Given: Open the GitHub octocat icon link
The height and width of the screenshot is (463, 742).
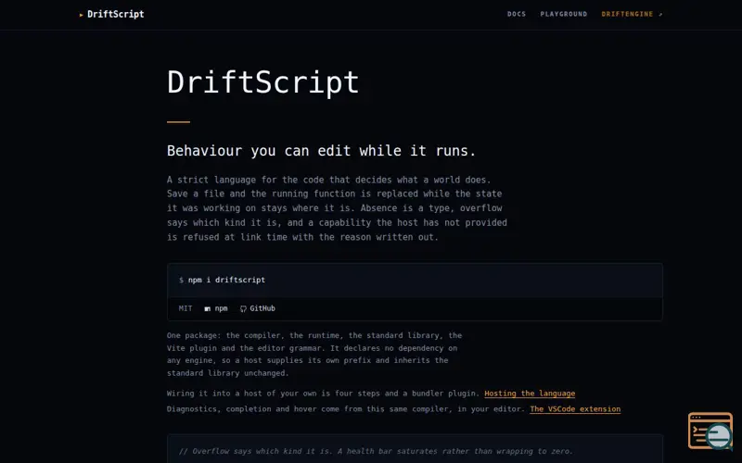Looking at the screenshot, I should [x=243, y=308].
